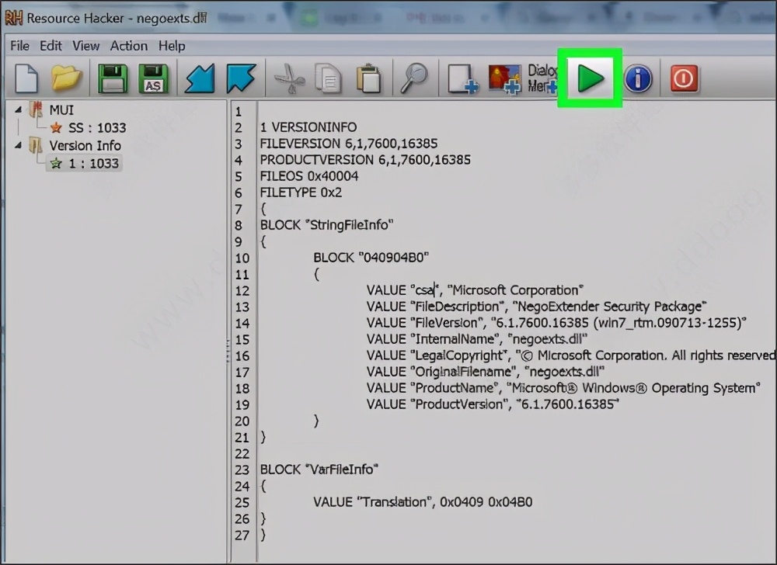Viewport: 777px width, 565px height.
Task: Run the Compile Script green play icon
Action: pyautogui.click(x=589, y=78)
